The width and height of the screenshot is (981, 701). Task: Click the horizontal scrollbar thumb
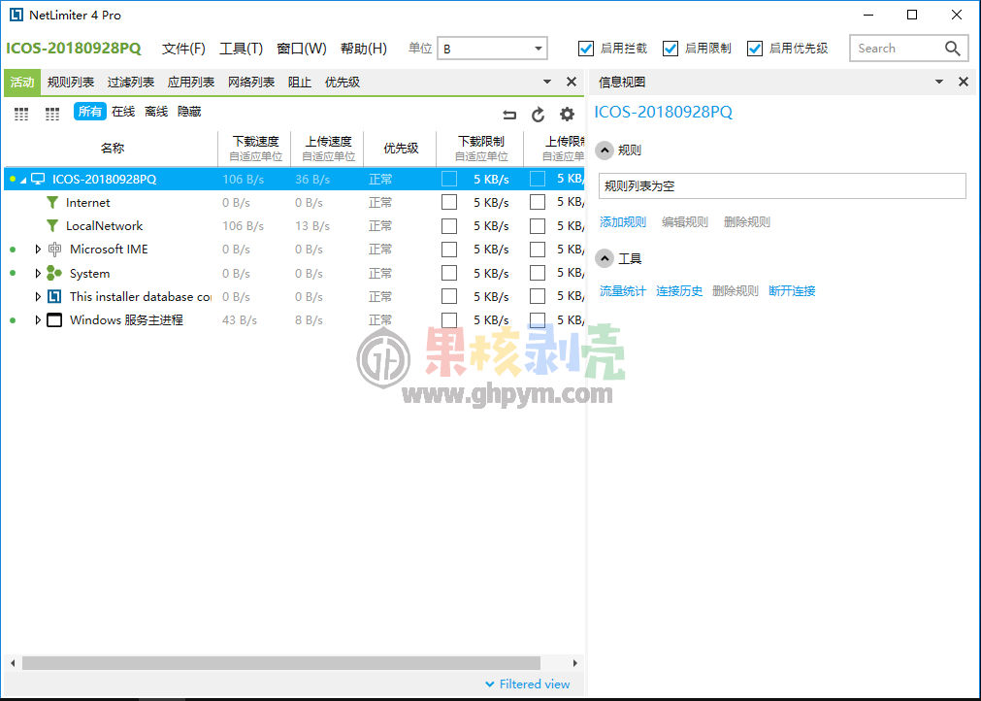[x=281, y=663]
